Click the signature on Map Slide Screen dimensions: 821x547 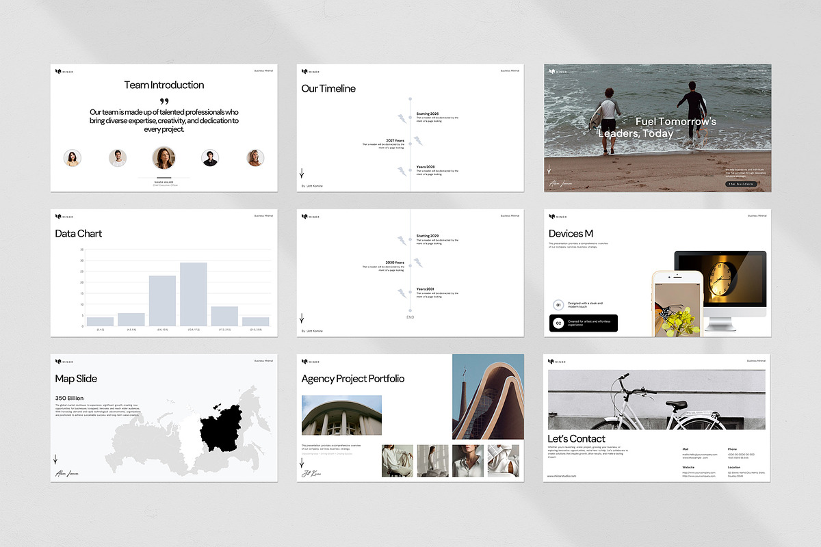pyautogui.click(x=66, y=472)
